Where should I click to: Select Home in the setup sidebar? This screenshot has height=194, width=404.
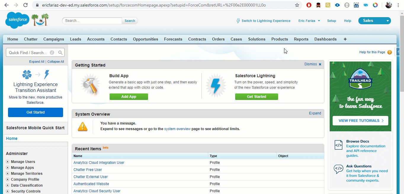pyautogui.click(x=12, y=138)
